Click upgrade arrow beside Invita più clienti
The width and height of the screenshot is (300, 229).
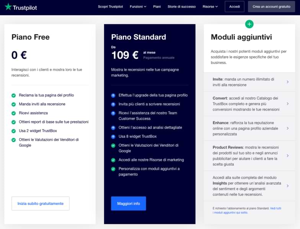[113, 104]
